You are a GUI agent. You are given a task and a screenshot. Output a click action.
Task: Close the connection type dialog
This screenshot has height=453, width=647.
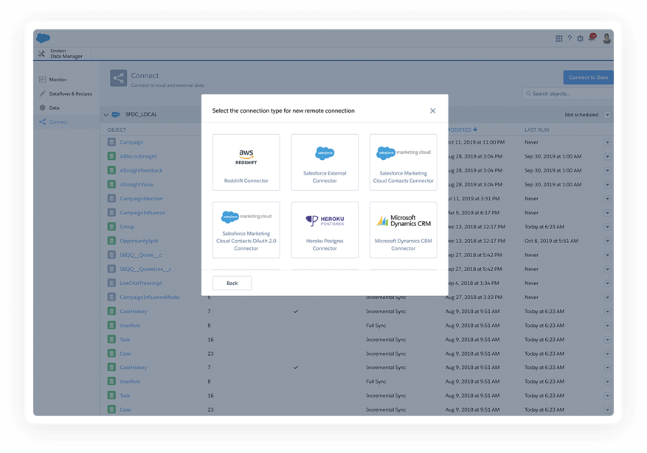432,110
